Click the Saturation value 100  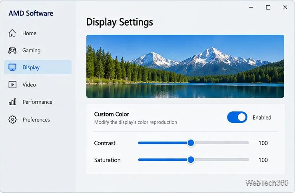(263, 160)
